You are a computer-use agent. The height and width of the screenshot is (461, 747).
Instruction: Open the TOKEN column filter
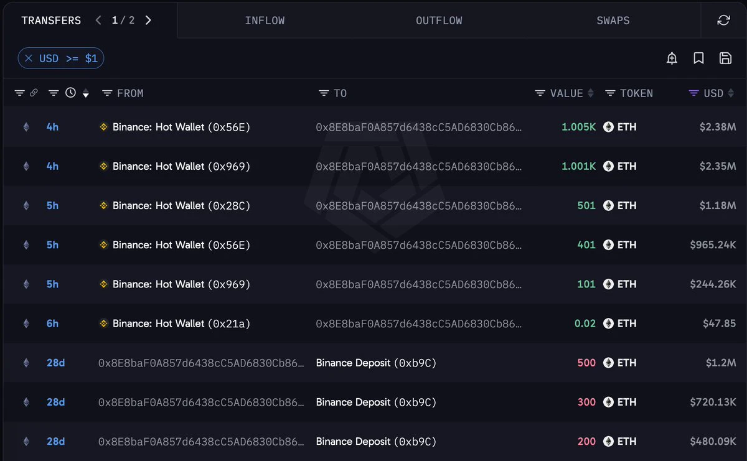(610, 93)
